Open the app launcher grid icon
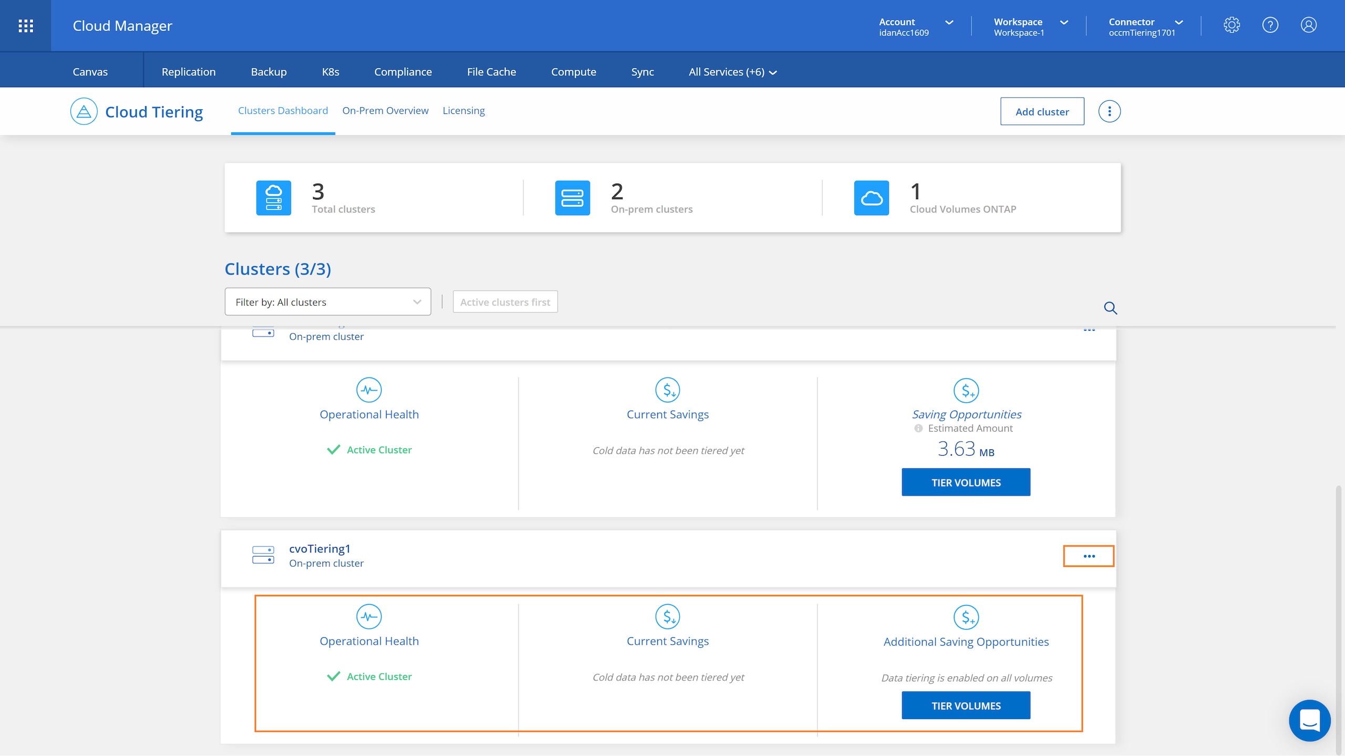Screen dimensions: 1345x756 pos(25,26)
